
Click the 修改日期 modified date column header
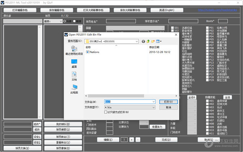tap(154, 47)
